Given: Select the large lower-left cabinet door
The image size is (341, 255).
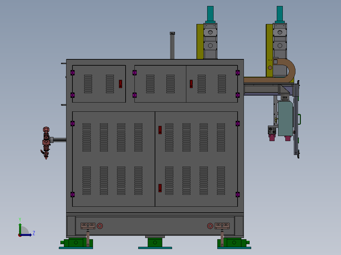Looking at the screenshot, I should [114, 159].
